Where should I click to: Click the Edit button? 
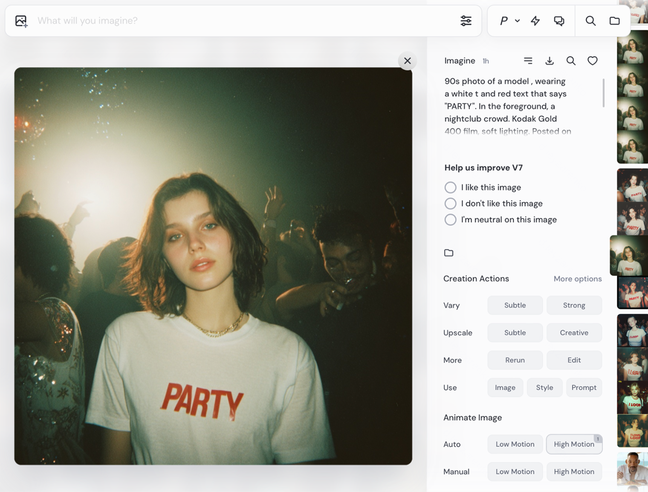[574, 360]
